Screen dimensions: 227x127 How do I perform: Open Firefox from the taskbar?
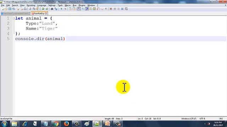click(66, 124)
